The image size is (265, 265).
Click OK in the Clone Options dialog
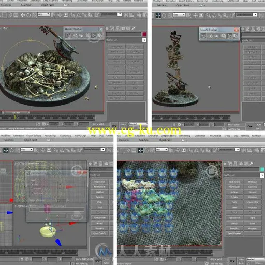pyautogui.click(x=57, y=216)
